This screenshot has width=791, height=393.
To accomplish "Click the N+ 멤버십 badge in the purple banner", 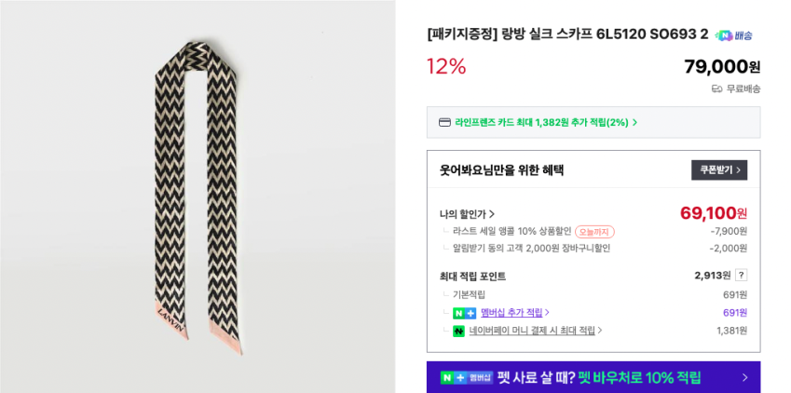I will 466,377.
